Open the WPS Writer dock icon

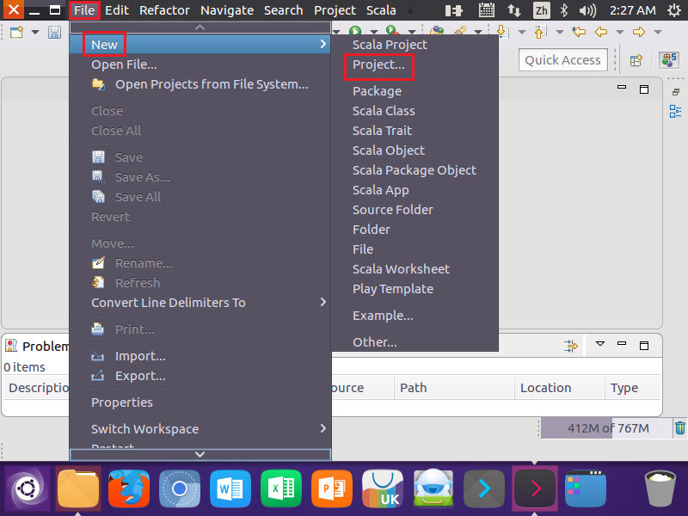point(230,488)
